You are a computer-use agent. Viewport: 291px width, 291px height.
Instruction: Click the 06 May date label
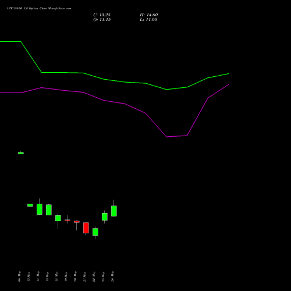point(19,276)
